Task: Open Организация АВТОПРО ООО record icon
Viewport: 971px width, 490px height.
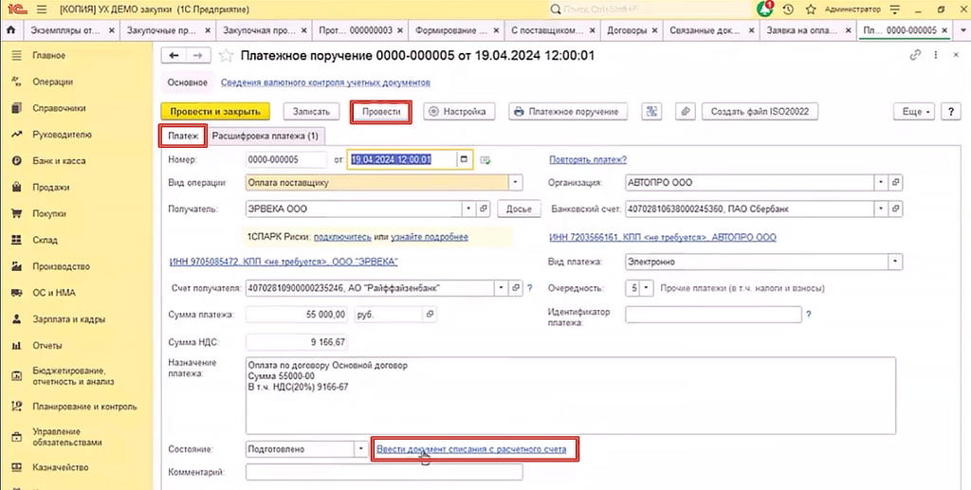Action: (895, 183)
